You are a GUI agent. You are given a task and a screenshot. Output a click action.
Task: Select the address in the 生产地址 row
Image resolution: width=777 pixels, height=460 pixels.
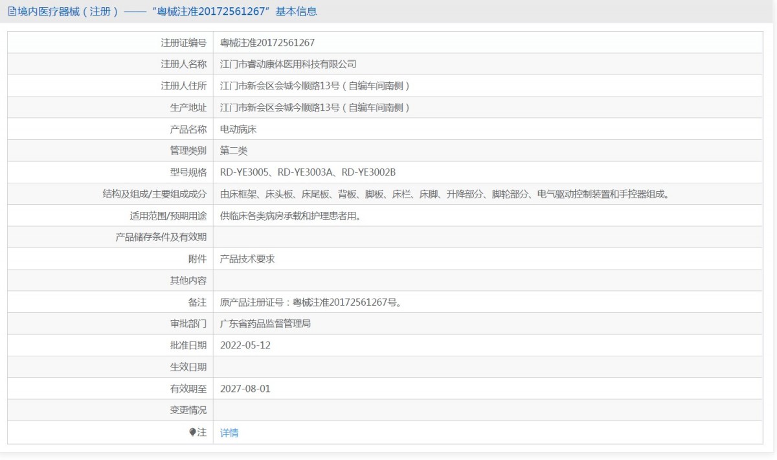[316, 108]
